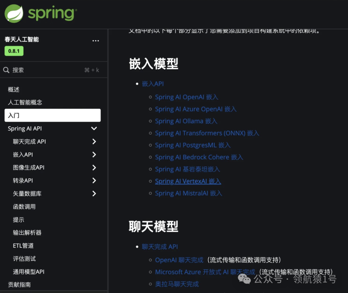The width and height of the screenshot is (348, 293).
Task: Click Spring AI VertexAI 嵌入 link
Action: 188,181
